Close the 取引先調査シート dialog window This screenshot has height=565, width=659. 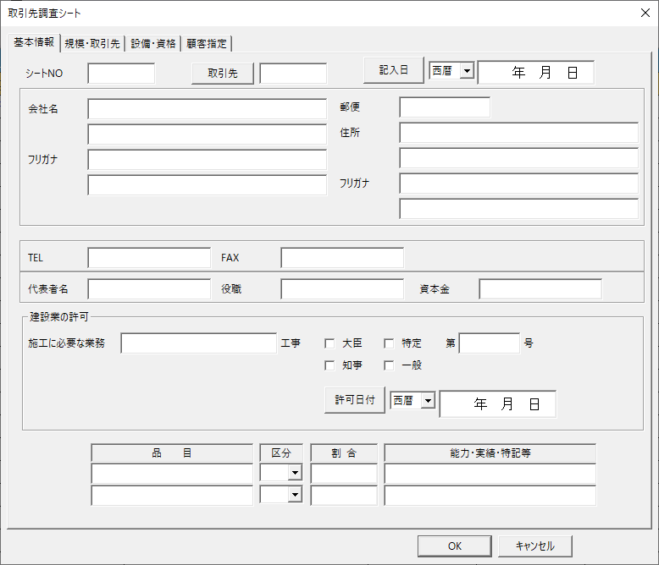[645, 13]
